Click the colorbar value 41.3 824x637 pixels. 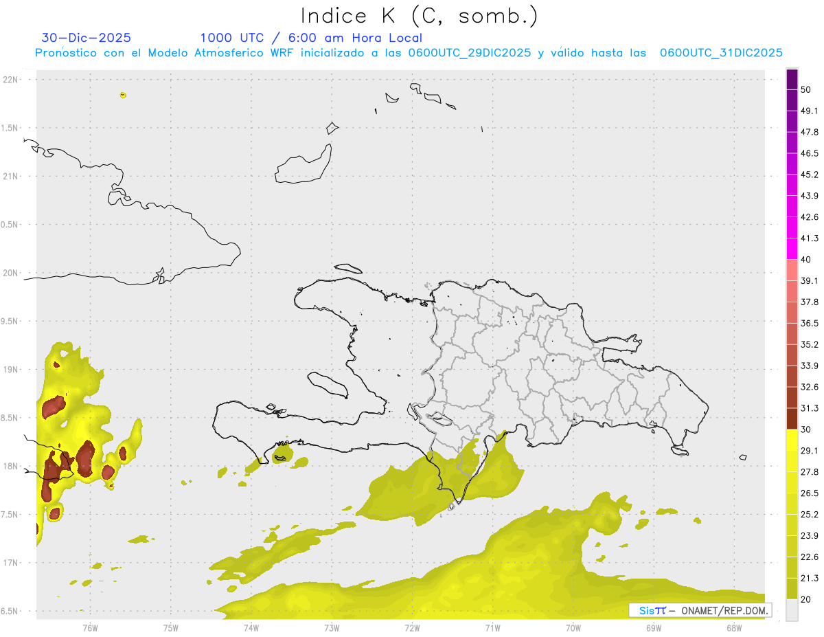[x=810, y=238]
